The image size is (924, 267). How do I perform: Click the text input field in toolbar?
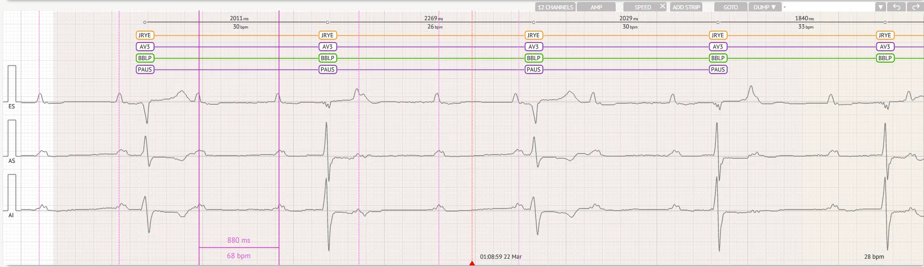828,7
